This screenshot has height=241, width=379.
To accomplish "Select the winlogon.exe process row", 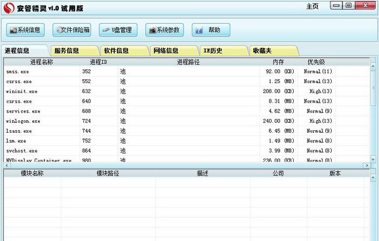I will (x=186, y=121).
